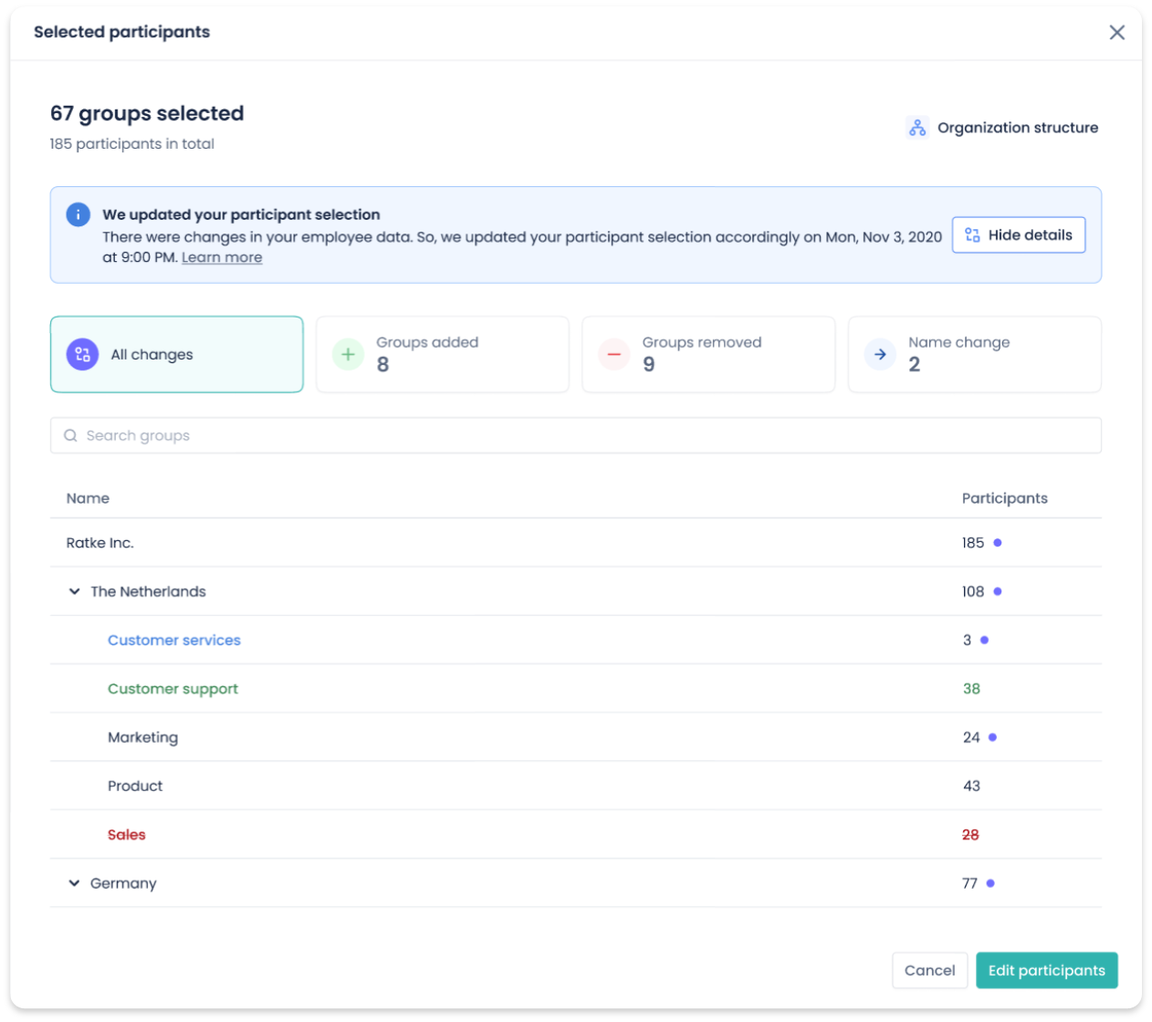Viewport: 1152px width, 1022px height.
Task: Click the purple All changes icon
Action: point(82,354)
